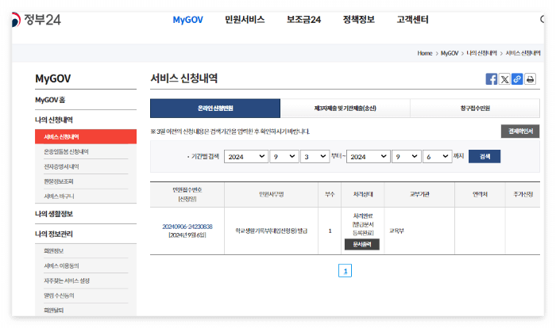Go to pagination page 1
556x328 pixels.
click(x=345, y=271)
